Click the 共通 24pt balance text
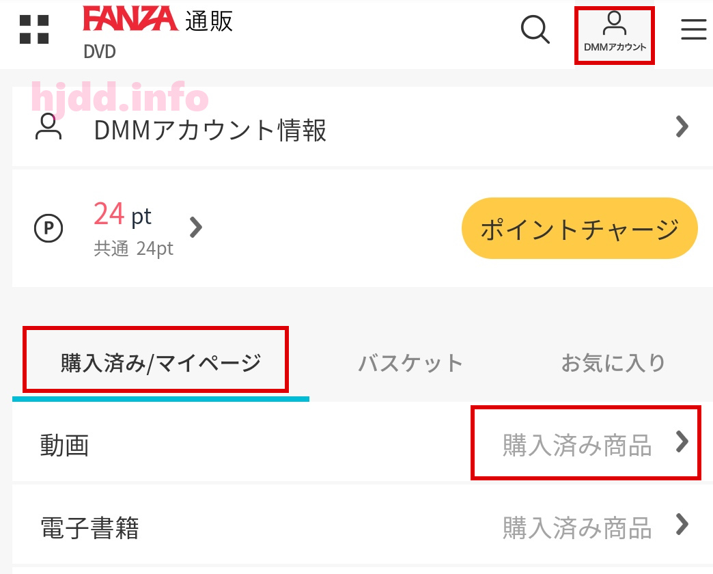Screen dimensions: 713x574 pos(134,249)
